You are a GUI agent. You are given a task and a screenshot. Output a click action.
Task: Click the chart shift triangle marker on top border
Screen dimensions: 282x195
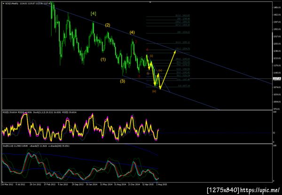point(150,2)
